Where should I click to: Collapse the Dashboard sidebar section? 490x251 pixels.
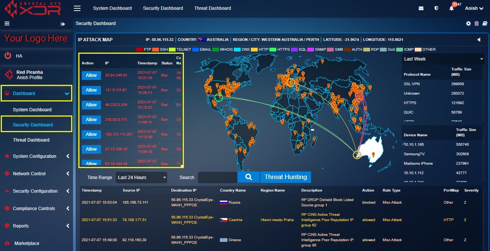67,94
